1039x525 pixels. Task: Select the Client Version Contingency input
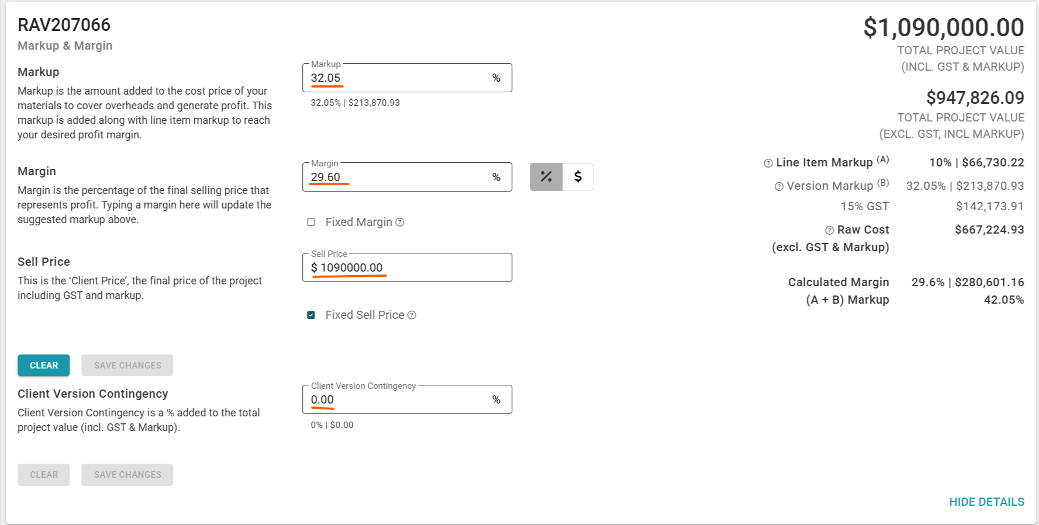pyautogui.click(x=398, y=400)
